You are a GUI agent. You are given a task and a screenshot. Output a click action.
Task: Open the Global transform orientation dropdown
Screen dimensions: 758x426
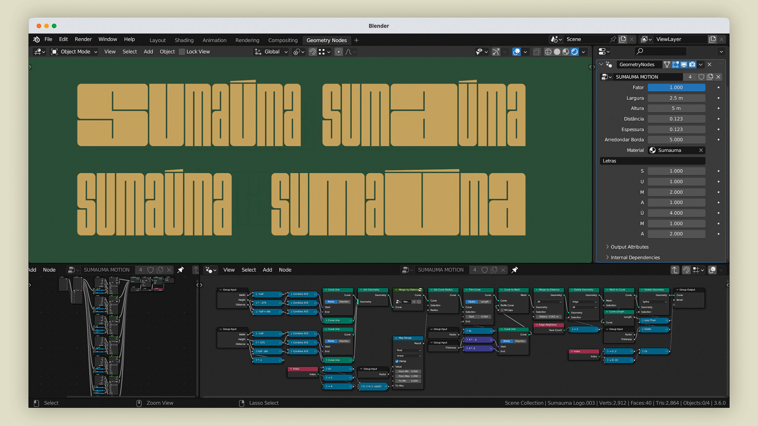[x=271, y=52]
